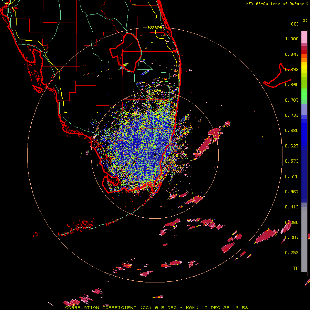Select the 0.413 scale value
Screen dimensions: 310x310
pos(292,207)
